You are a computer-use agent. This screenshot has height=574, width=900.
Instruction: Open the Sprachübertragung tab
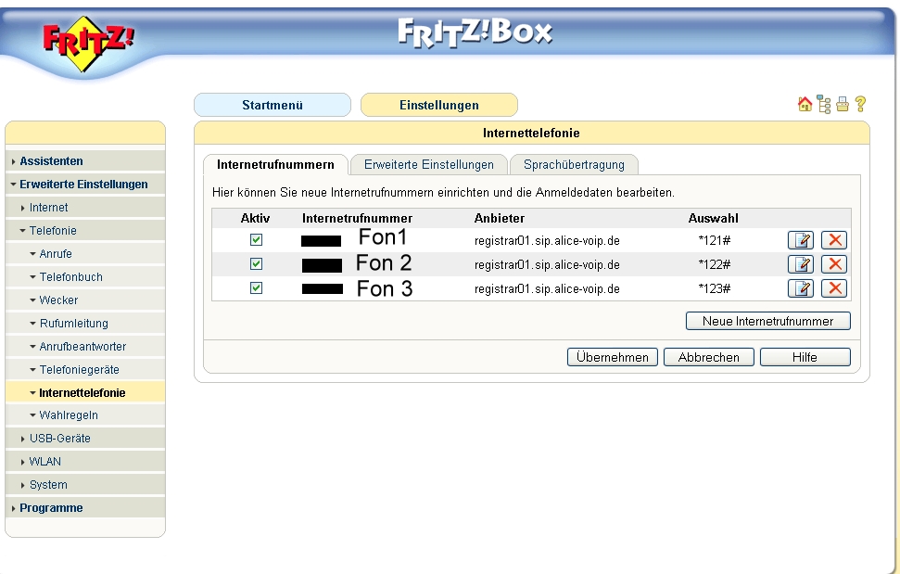[x=574, y=165]
